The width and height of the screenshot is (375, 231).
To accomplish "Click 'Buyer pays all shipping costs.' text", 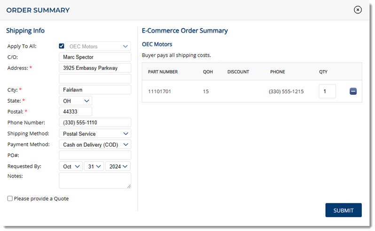I will [176, 55].
